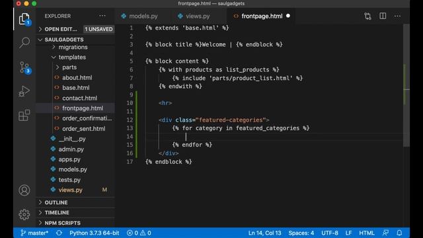Click the macOS yellow minimize button

(26, 3)
